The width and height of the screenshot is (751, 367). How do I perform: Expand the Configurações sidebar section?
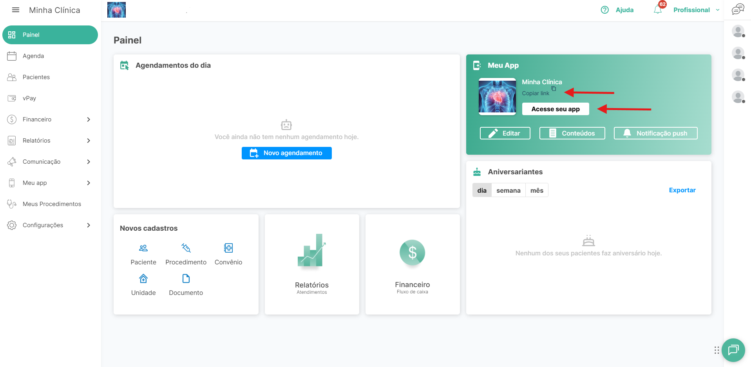point(89,225)
